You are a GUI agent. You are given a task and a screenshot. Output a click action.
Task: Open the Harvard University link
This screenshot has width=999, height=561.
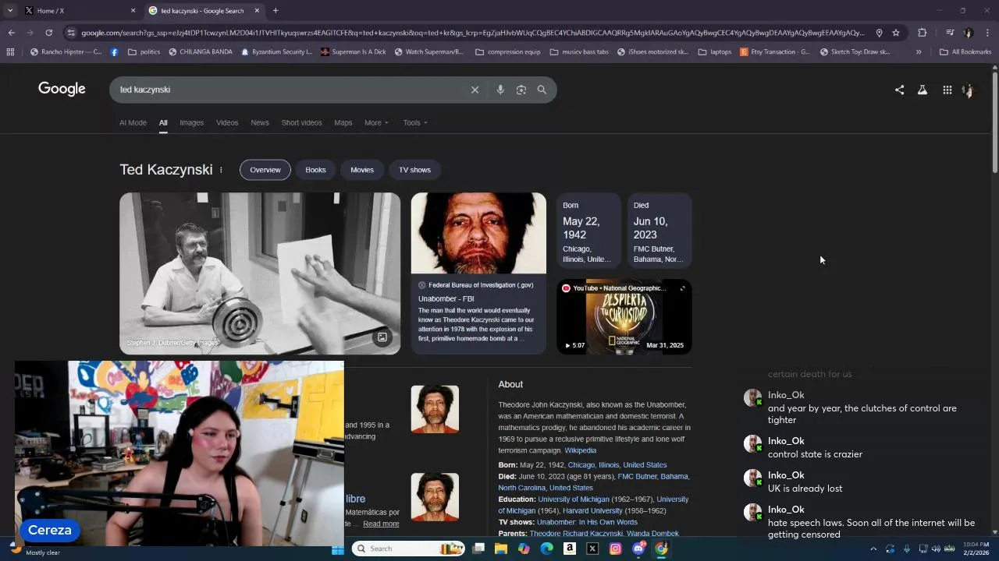tap(592, 511)
